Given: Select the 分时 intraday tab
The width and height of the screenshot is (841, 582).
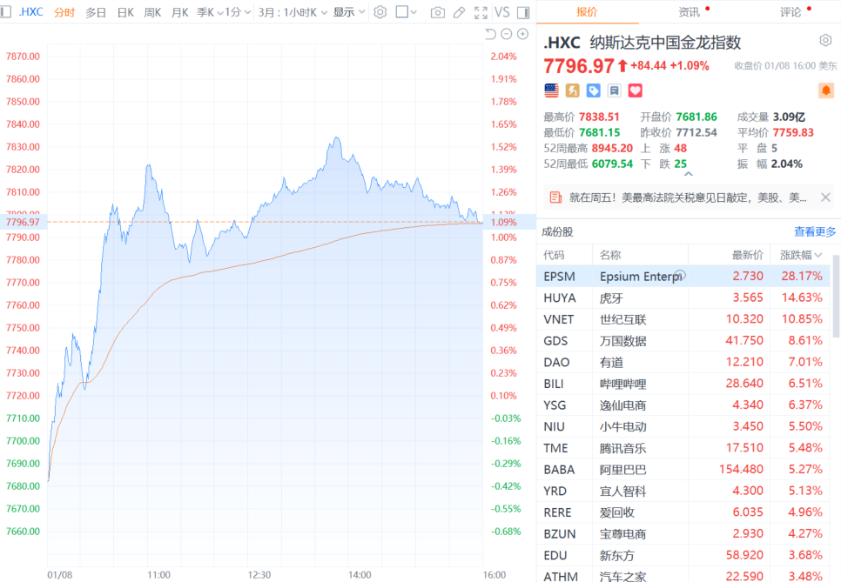Looking at the screenshot, I should (x=64, y=12).
